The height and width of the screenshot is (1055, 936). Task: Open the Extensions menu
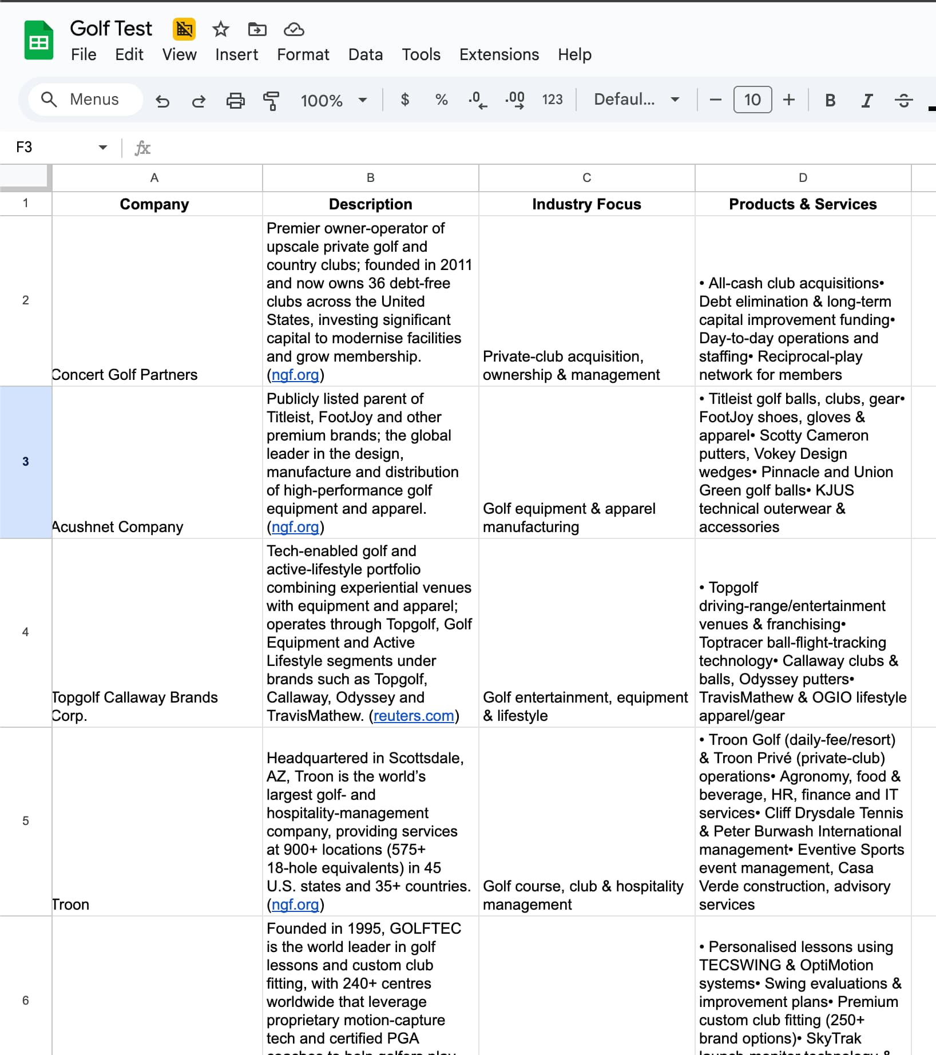pyautogui.click(x=499, y=54)
